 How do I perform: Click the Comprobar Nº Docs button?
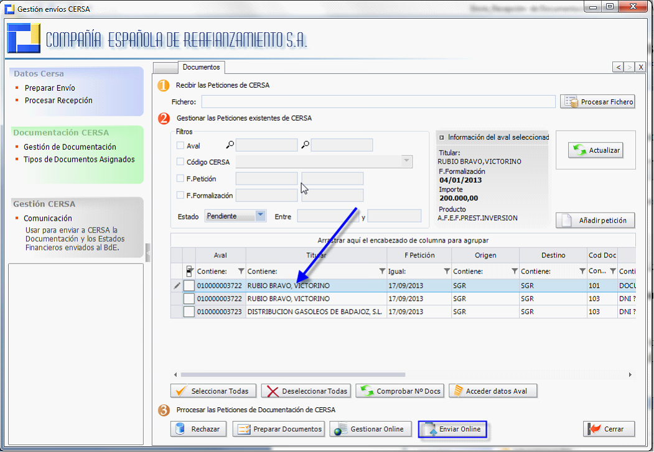click(x=399, y=391)
